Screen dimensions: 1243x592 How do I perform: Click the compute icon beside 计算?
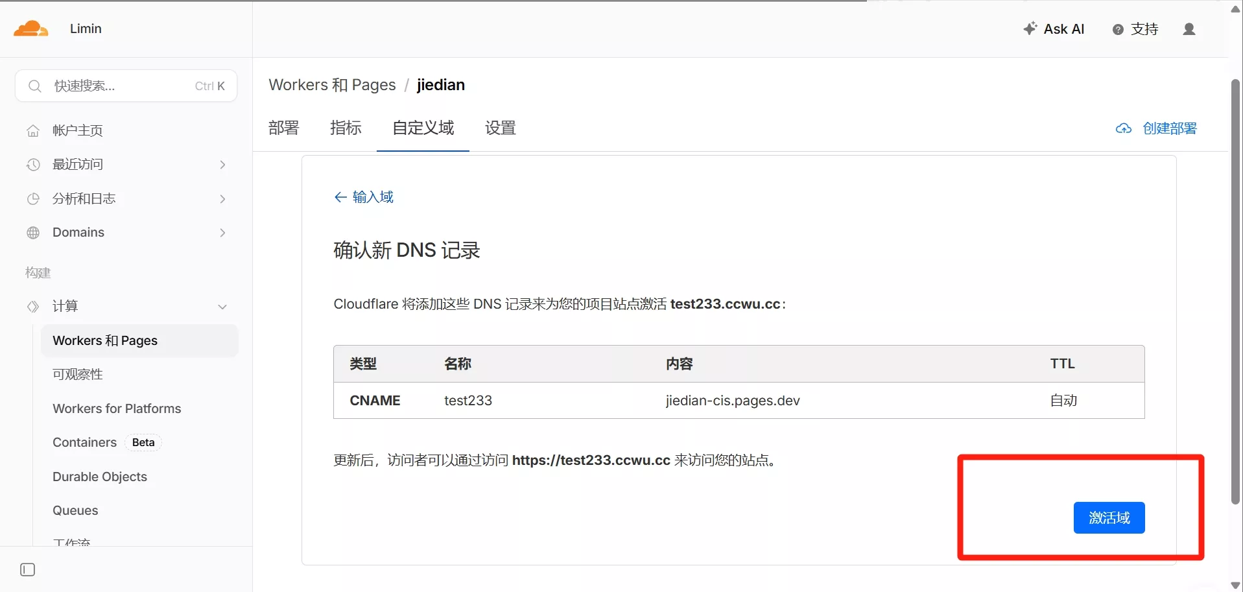tap(33, 306)
